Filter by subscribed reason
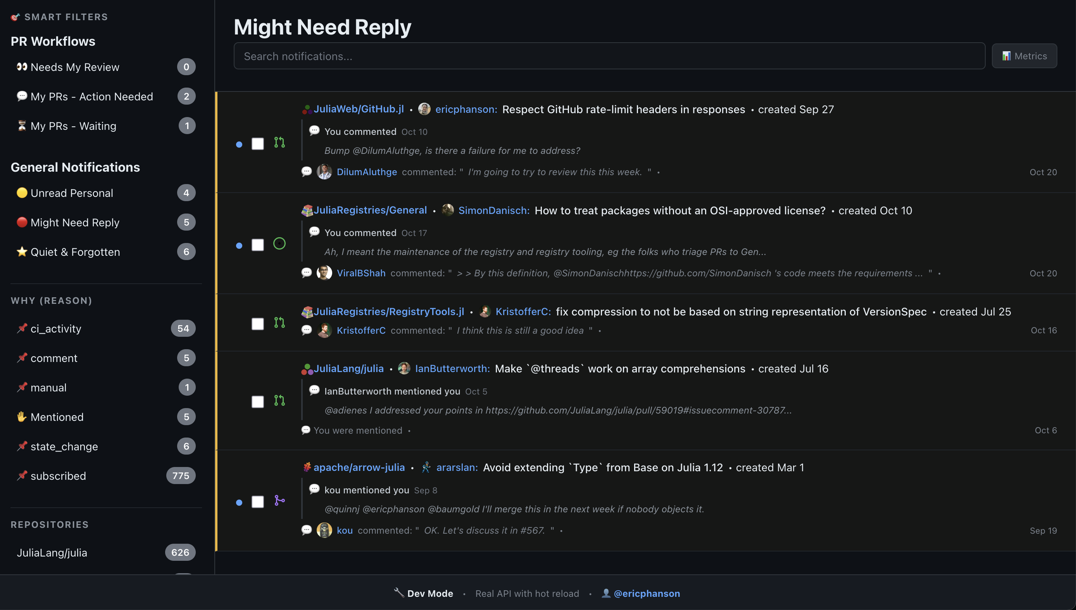This screenshot has height=610, width=1076. tap(58, 476)
